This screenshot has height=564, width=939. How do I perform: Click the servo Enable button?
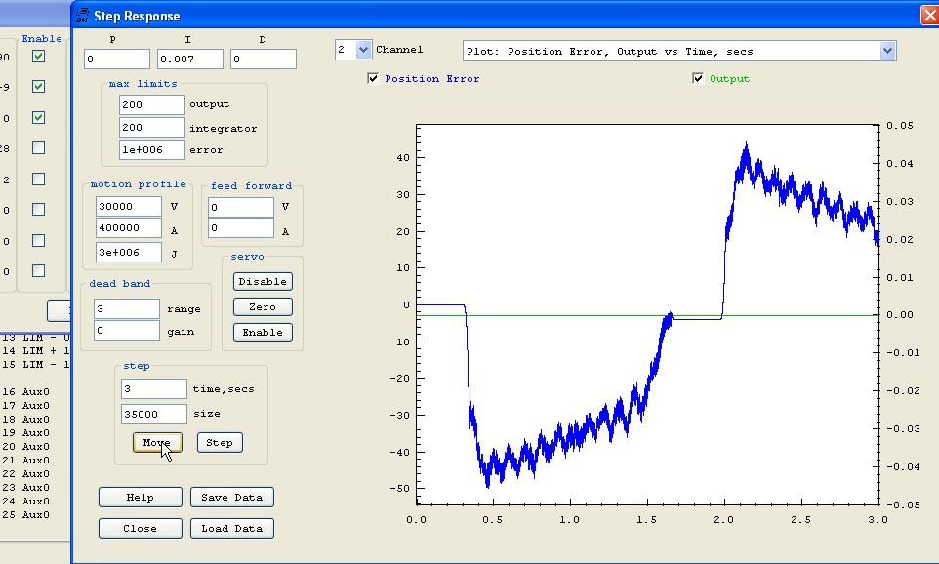(x=263, y=332)
